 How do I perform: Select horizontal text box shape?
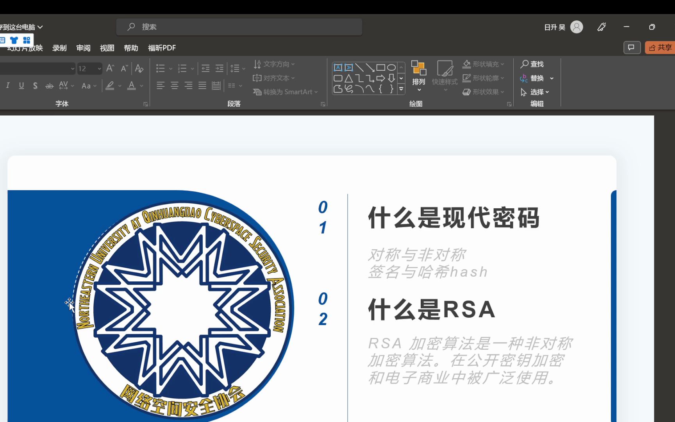pos(338,68)
